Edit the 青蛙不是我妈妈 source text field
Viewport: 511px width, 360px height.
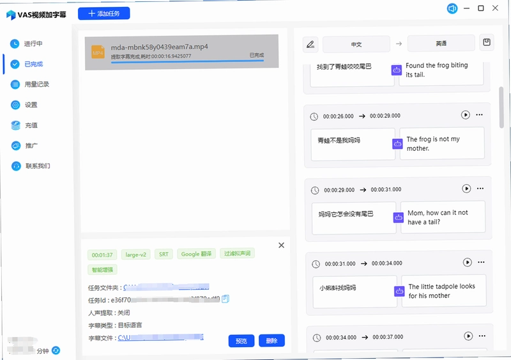point(353,145)
